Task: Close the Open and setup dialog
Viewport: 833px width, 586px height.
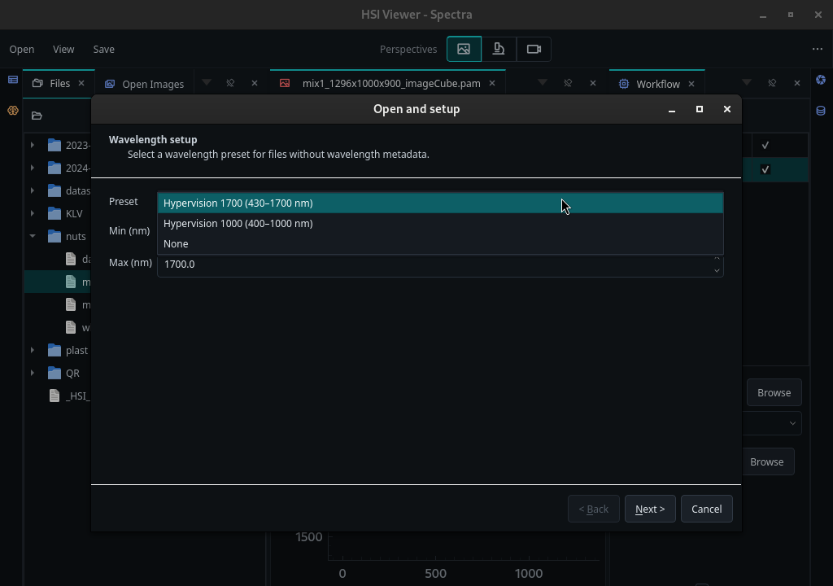Action: [x=726, y=109]
